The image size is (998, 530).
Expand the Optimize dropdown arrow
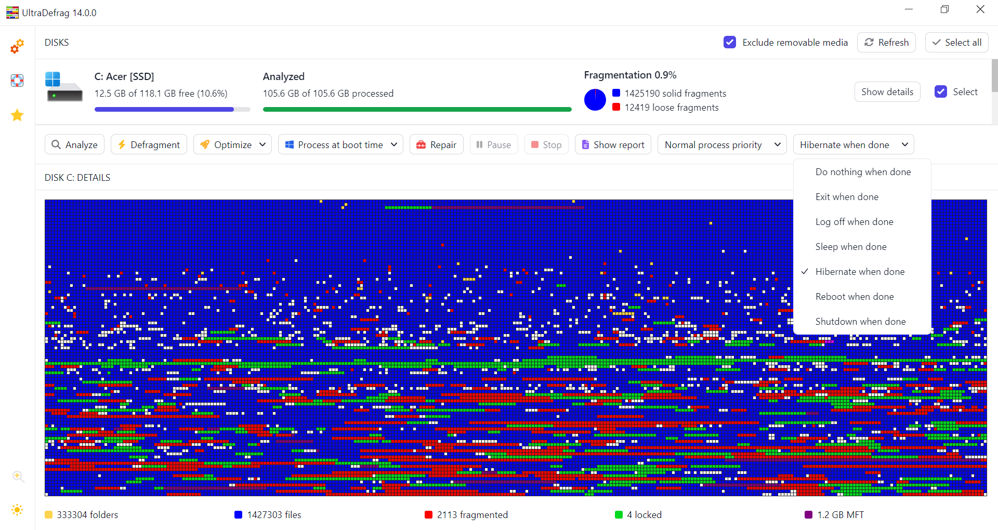click(x=262, y=144)
